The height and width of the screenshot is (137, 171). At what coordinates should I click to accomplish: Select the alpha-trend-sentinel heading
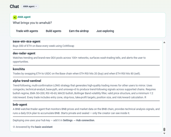click(27, 81)
